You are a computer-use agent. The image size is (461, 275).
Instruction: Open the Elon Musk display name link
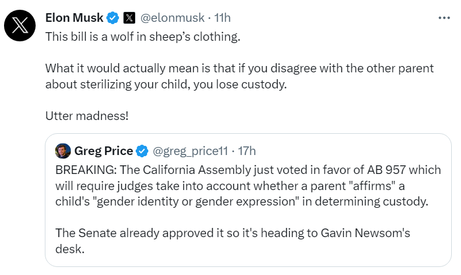click(74, 18)
